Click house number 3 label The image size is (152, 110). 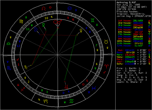click(47, 92)
